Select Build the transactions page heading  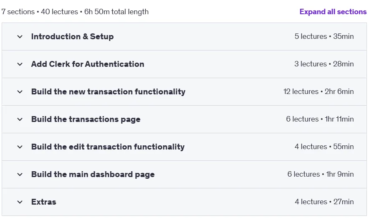pyautogui.click(x=86, y=119)
